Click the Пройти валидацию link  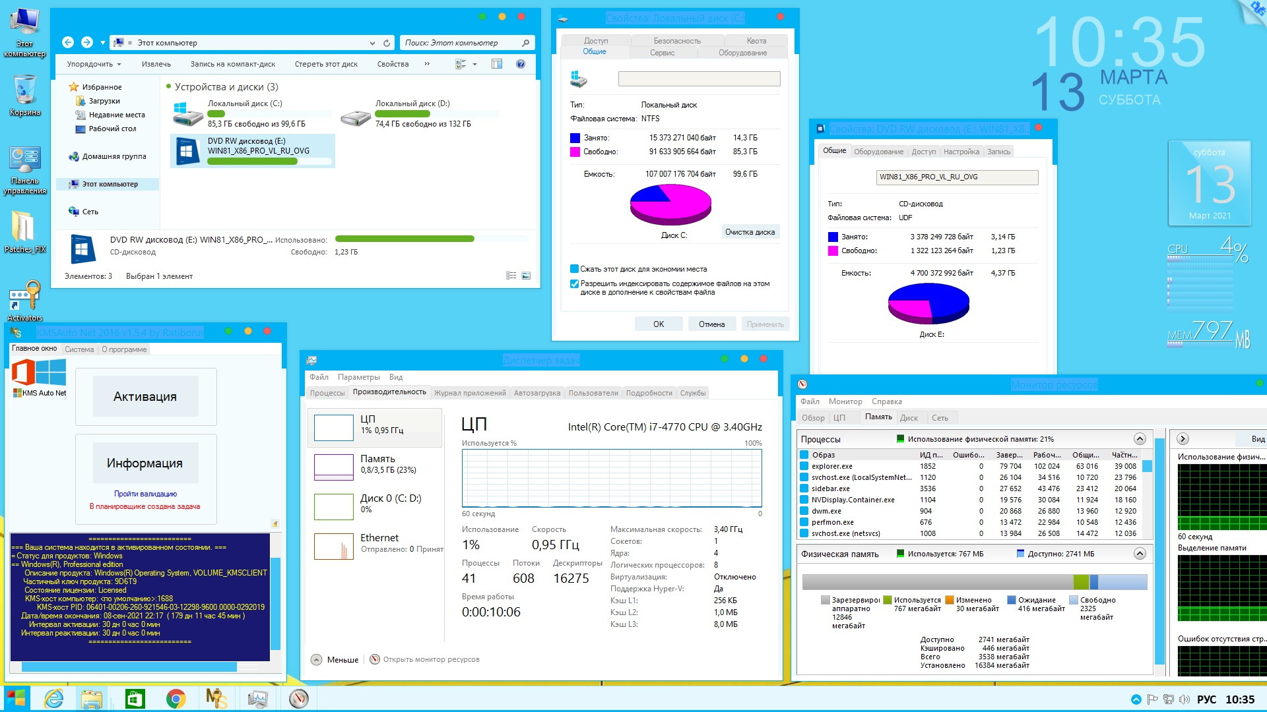(145, 494)
